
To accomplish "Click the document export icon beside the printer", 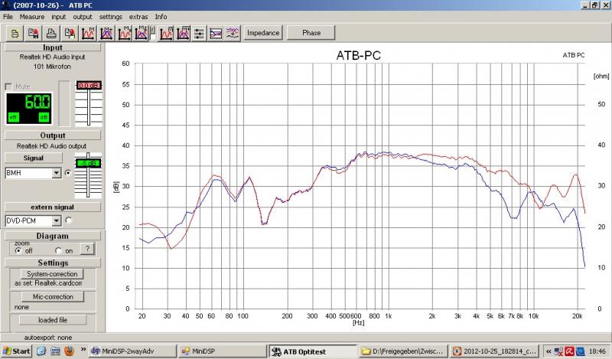I will [70, 34].
